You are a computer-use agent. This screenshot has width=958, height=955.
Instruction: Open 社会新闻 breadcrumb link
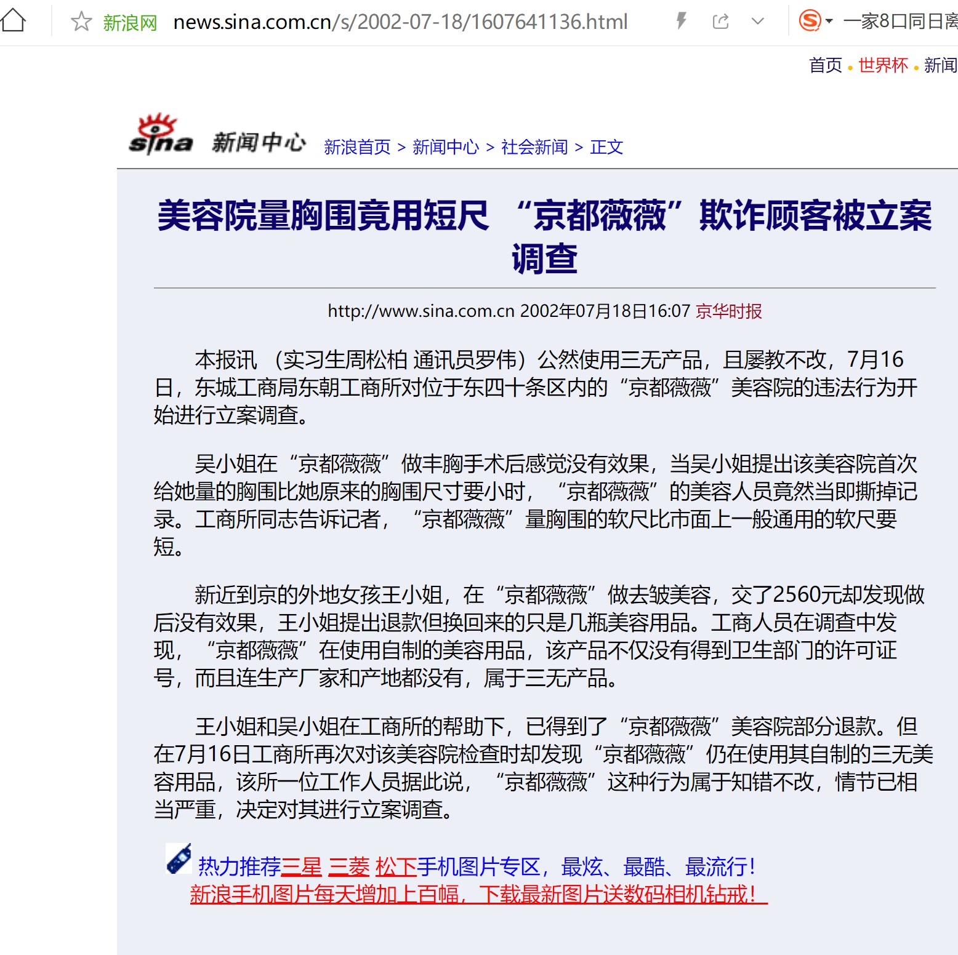tap(534, 147)
